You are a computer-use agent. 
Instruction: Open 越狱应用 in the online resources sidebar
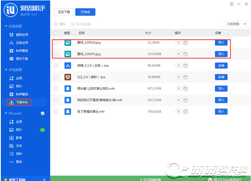19,34
